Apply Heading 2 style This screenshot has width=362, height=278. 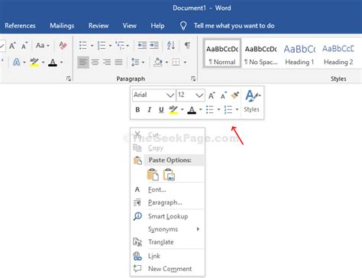pyautogui.click(x=338, y=54)
